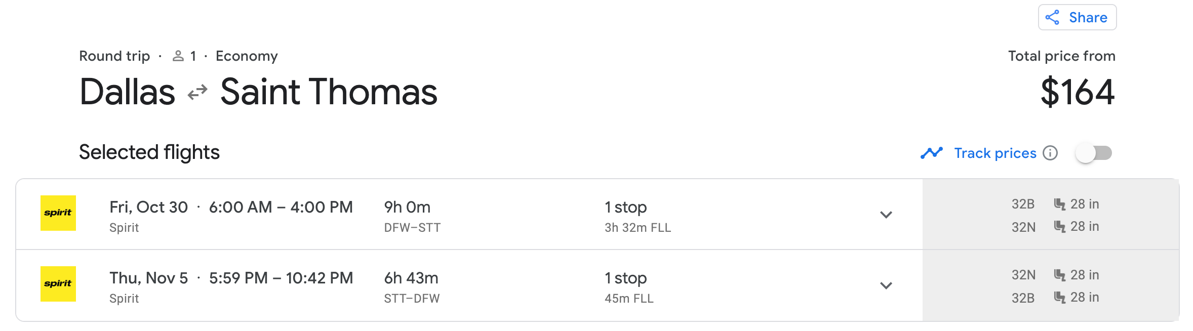This screenshot has width=1193, height=331.
Task: Click the 1 stop 45m FLL layover
Action: [x=629, y=287]
